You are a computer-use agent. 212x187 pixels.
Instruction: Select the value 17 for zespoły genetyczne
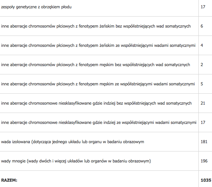coord(203,7)
